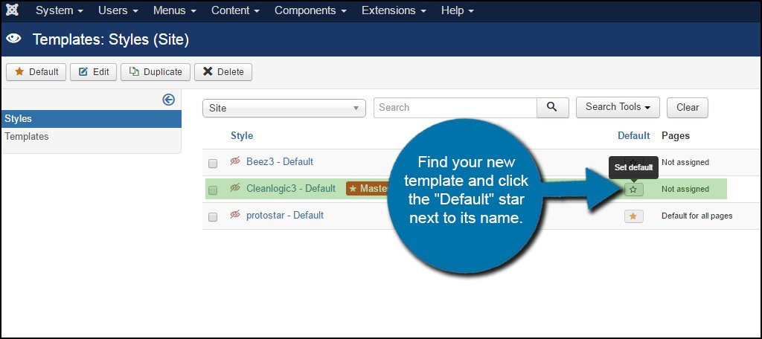This screenshot has width=762, height=339.
Task: Click protostar's orange default star
Action: [633, 216]
